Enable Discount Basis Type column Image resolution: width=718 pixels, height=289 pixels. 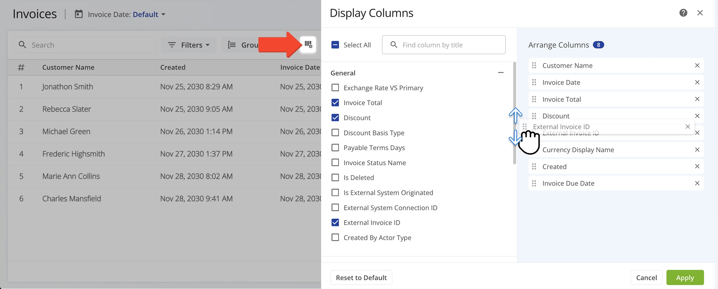[335, 133]
